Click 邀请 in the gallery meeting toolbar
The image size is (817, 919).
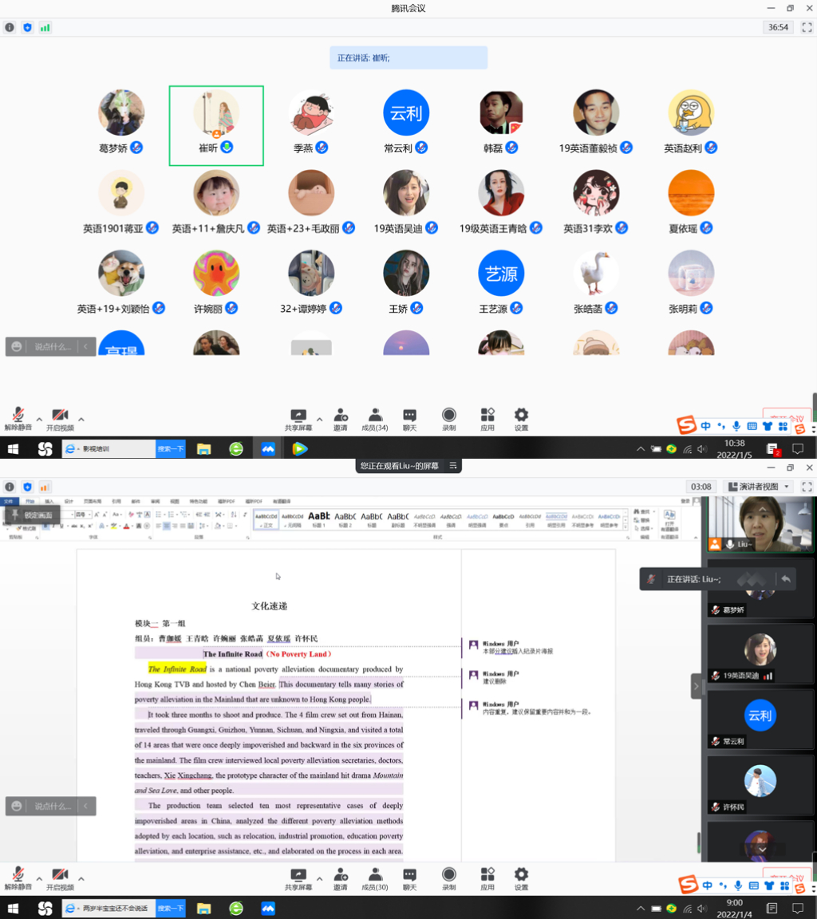pos(341,419)
